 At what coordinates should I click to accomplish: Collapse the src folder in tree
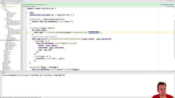[x=2, y=8]
